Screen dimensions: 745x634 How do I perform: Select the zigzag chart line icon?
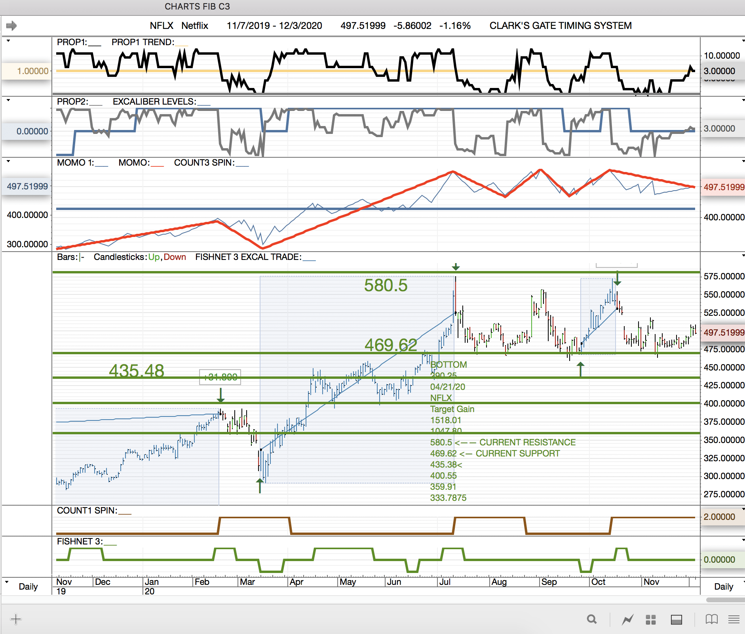pos(627,619)
